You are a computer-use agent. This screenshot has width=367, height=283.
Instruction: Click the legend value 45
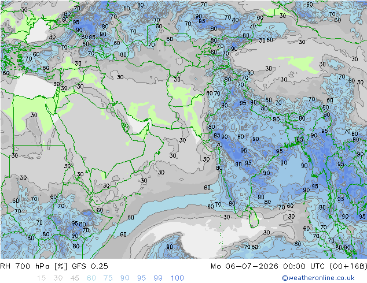pyautogui.click(x=75, y=278)
